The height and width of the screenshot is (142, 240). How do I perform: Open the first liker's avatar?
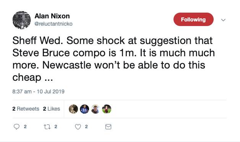click(x=73, y=109)
